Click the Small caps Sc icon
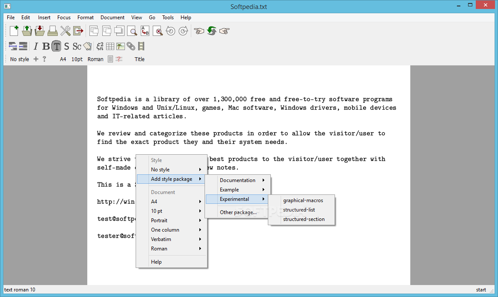This screenshot has width=498, height=297. [77, 46]
